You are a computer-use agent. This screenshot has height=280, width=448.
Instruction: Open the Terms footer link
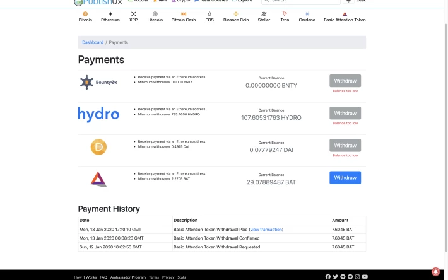[x=154, y=277]
